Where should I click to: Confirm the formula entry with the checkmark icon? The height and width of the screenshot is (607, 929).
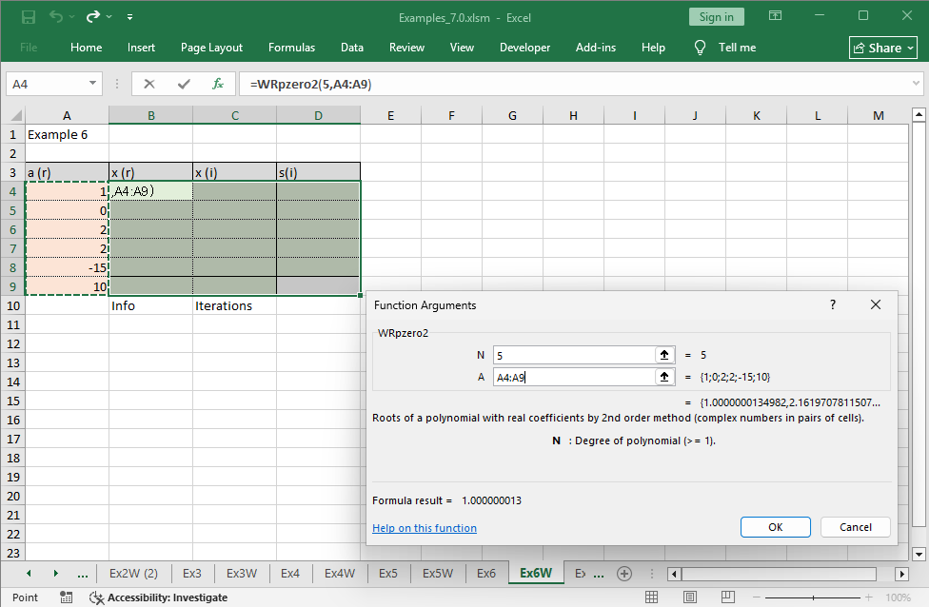184,84
